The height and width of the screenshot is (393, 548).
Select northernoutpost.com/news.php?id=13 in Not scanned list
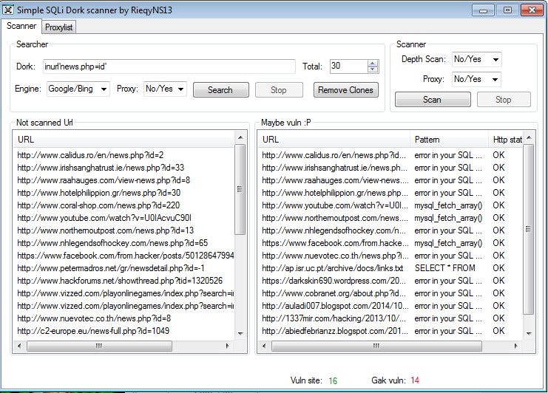click(x=106, y=230)
